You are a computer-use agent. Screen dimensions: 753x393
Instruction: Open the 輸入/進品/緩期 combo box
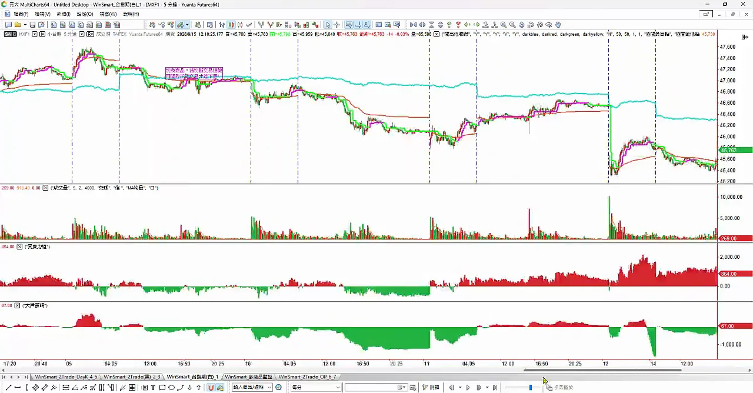click(252, 388)
